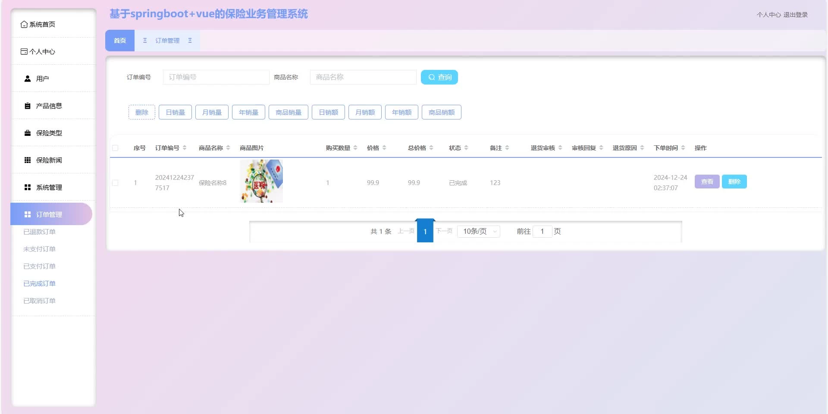Viewport: 828px width, 414px height.
Task: Sort table by 下单时间 column
Action: (x=683, y=148)
